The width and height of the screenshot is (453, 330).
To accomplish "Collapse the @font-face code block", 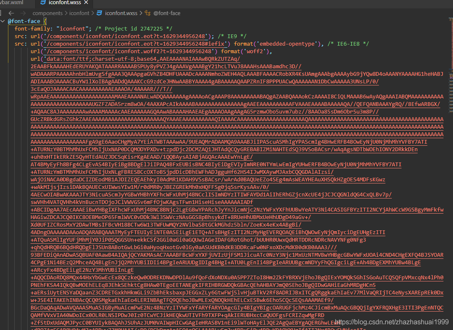I will tap(3, 21).
